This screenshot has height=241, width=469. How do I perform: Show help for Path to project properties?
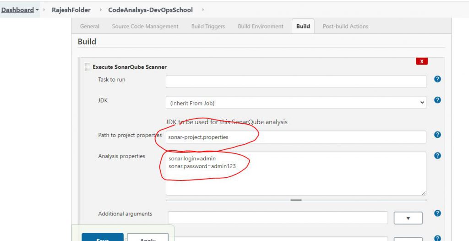coord(437,135)
